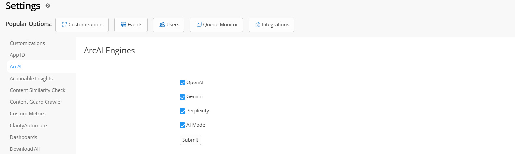Open Customizations in the left sidebar
Screen dimensions: 515x154
tap(27, 43)
